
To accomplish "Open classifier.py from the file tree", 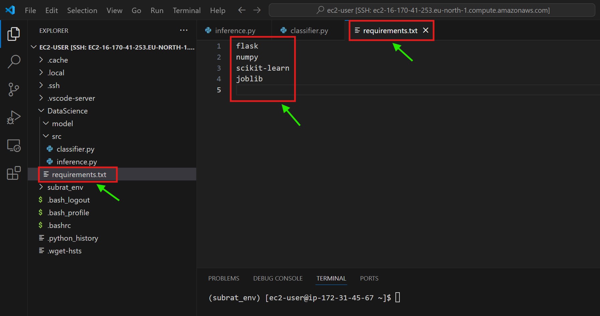I will [x=75, y=149].
